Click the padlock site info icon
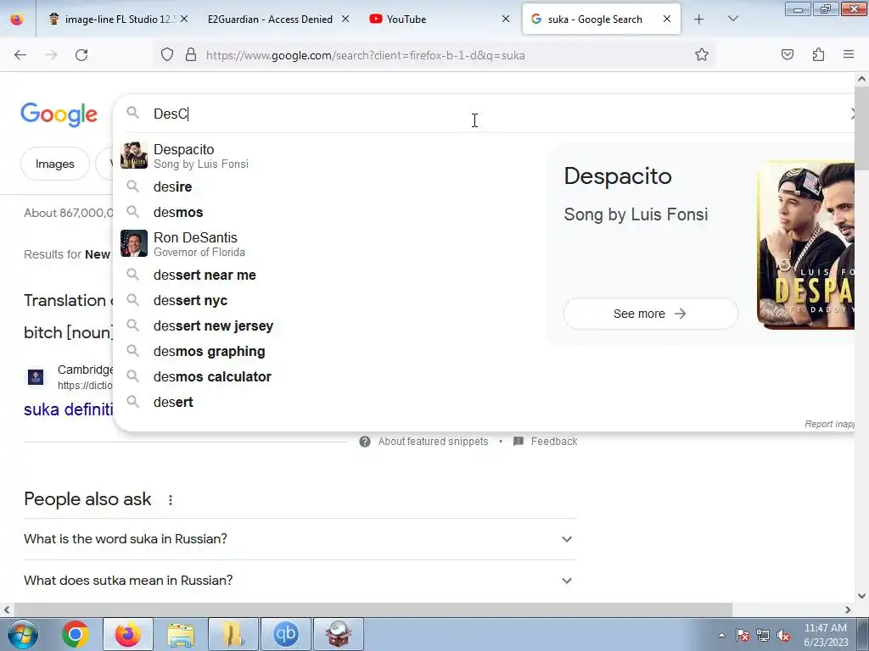The width and height of the screenshot is (869, 651). coord(191,54)
